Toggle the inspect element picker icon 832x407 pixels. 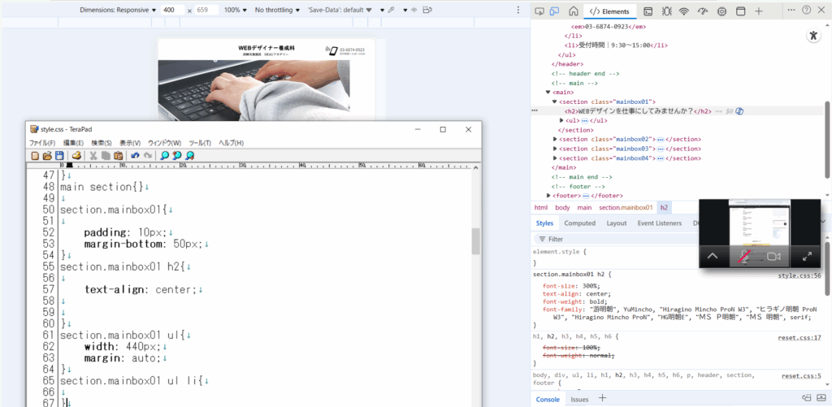[539, 11]
